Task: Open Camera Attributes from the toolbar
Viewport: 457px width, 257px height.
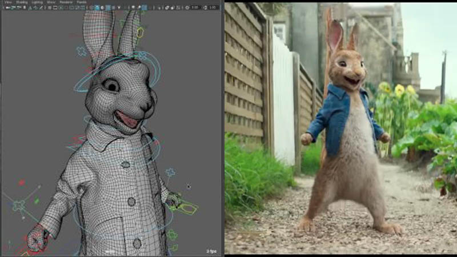Action: [19, 7]
